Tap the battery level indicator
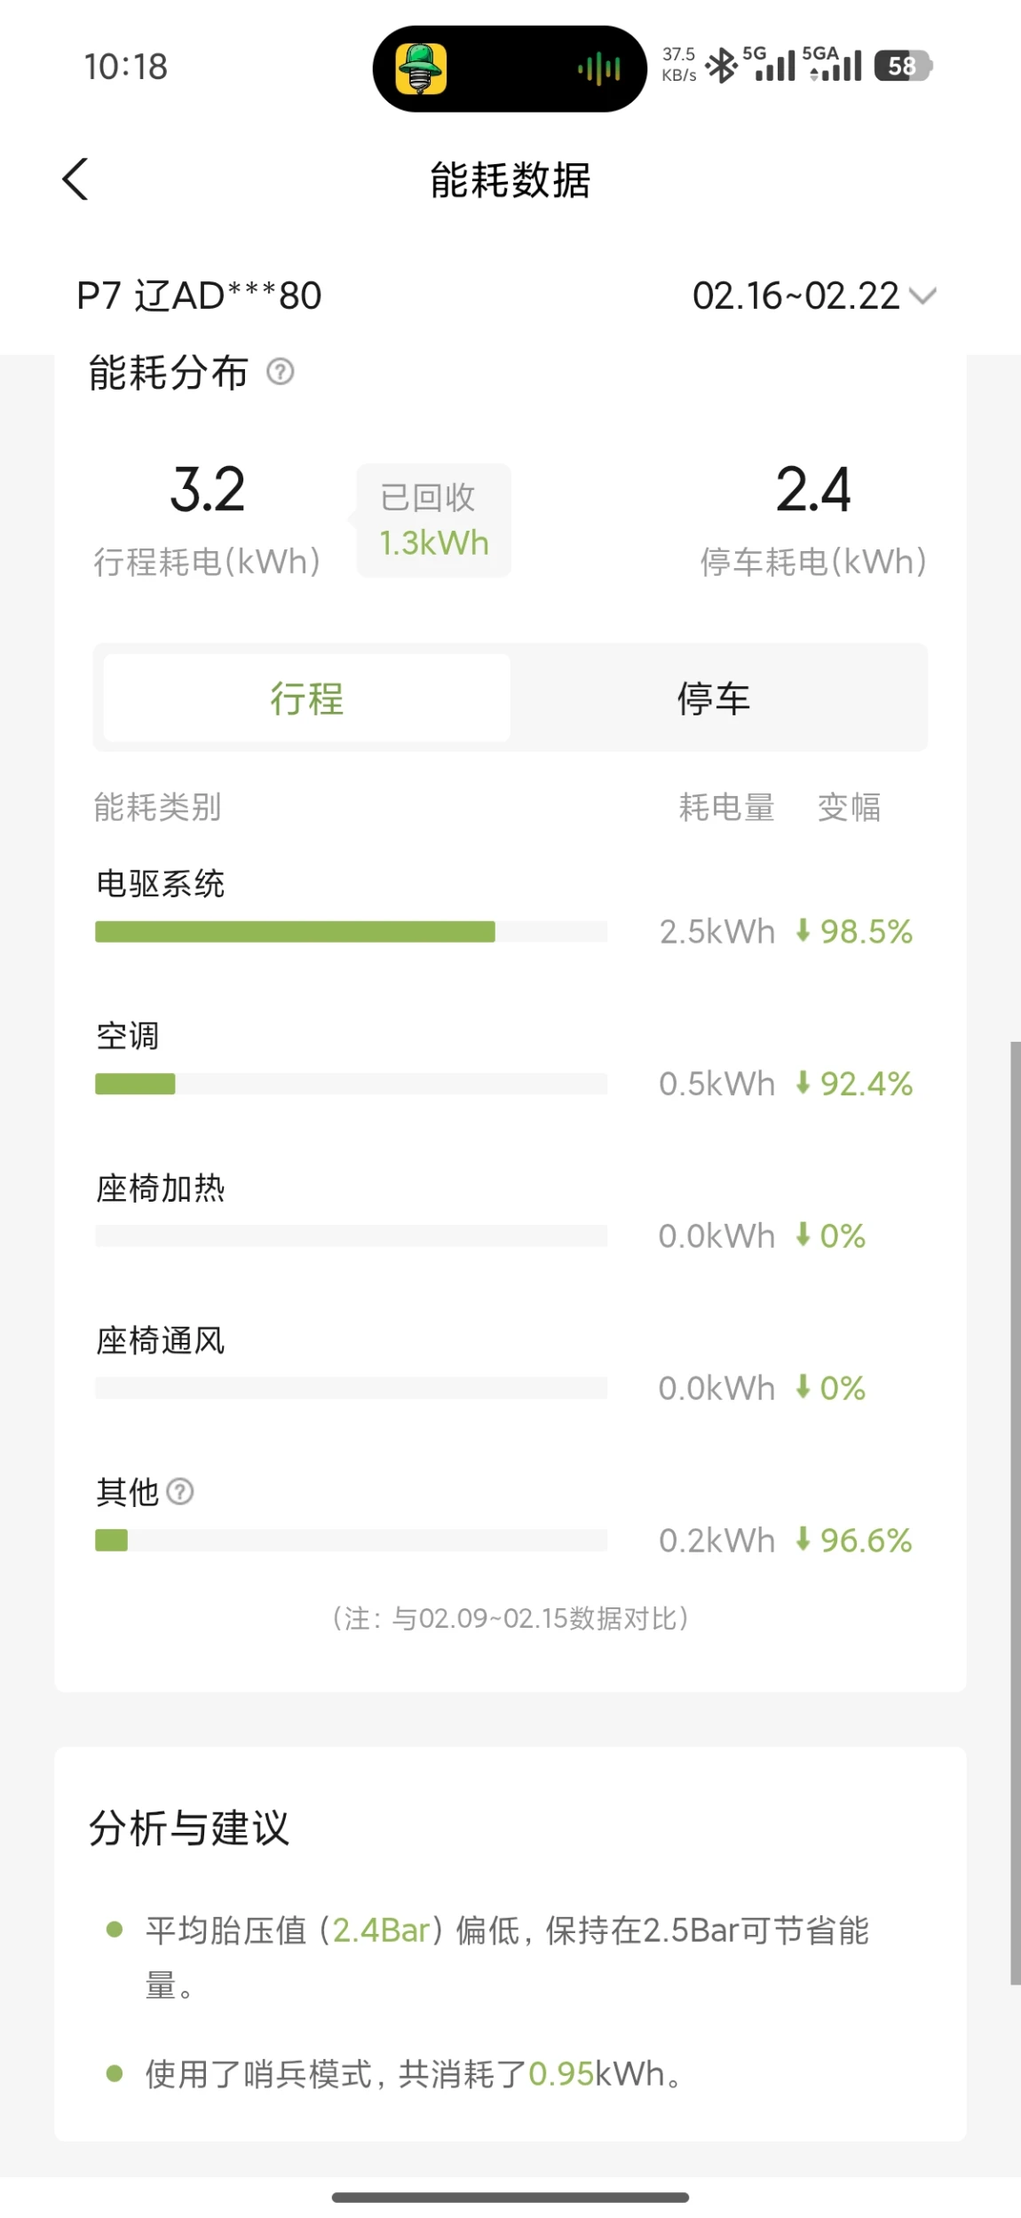1021x2218 pixels. coord(902,66)
